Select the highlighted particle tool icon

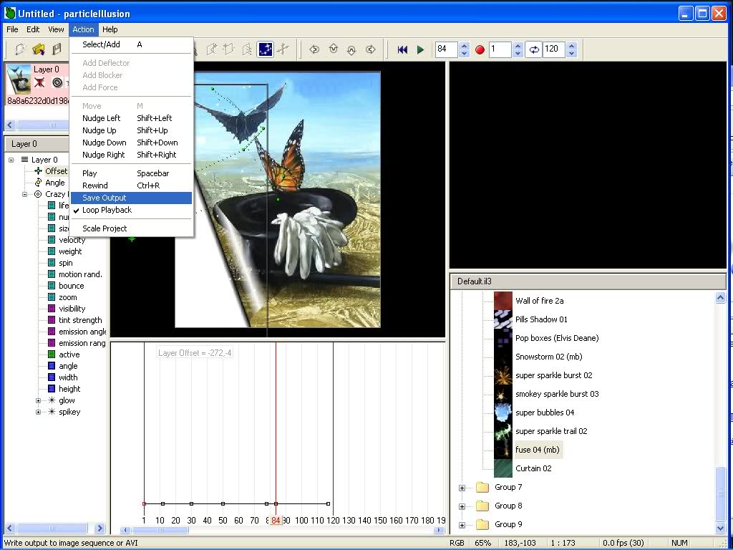click(265, 49)
